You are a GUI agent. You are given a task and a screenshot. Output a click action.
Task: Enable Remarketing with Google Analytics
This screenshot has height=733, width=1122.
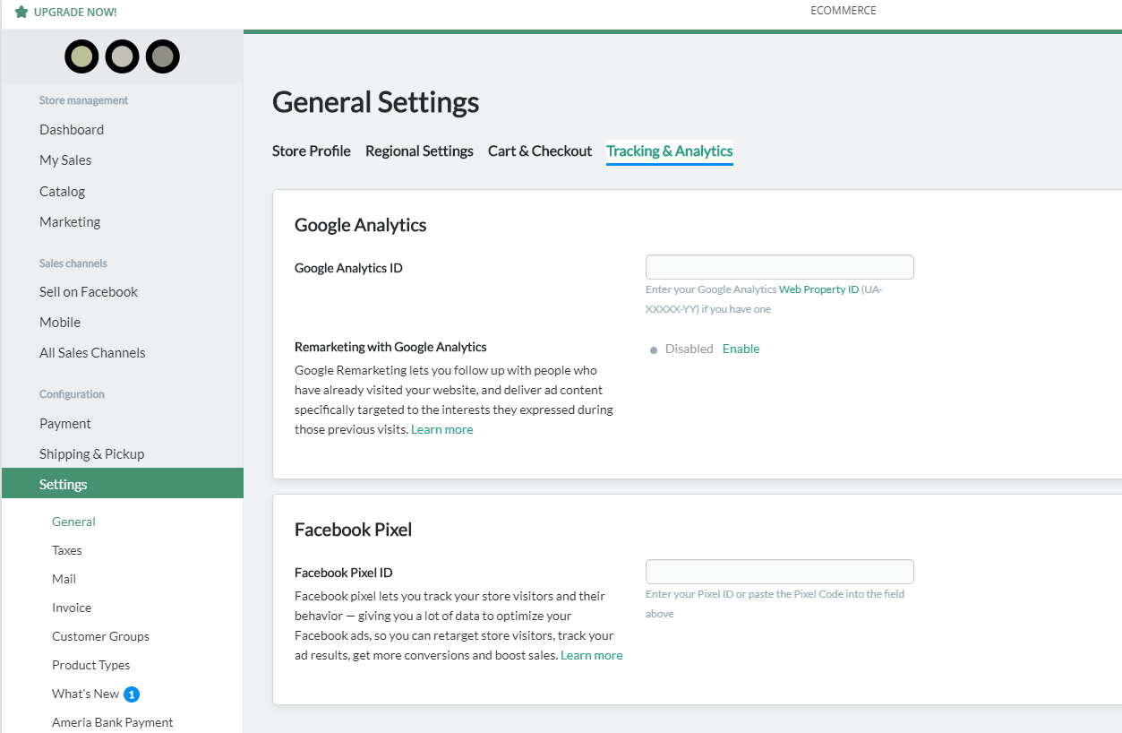pos(741,349)
